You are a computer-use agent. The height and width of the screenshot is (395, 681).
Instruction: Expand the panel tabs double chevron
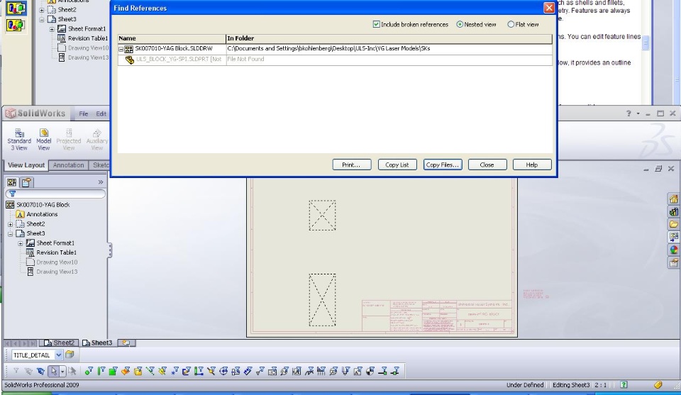100,182
